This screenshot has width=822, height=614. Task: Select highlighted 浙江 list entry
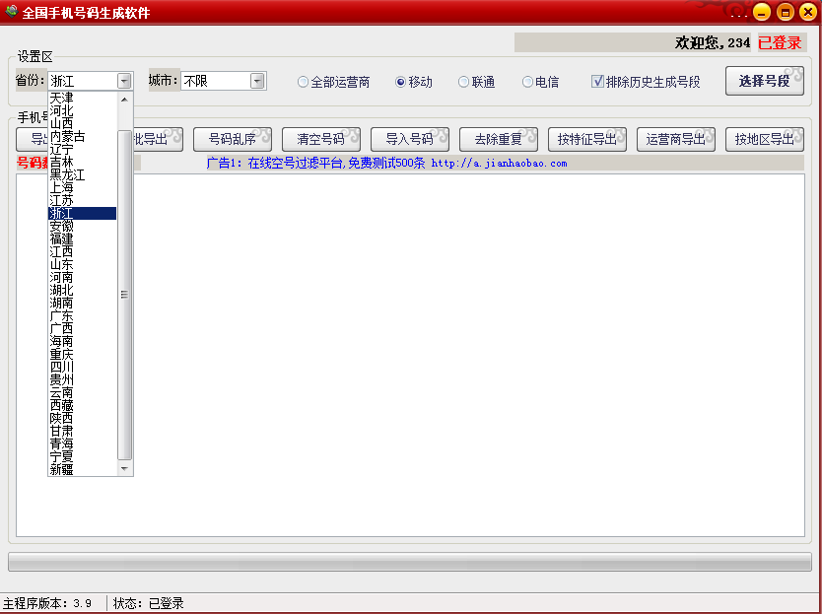click(x=83, y=214)
